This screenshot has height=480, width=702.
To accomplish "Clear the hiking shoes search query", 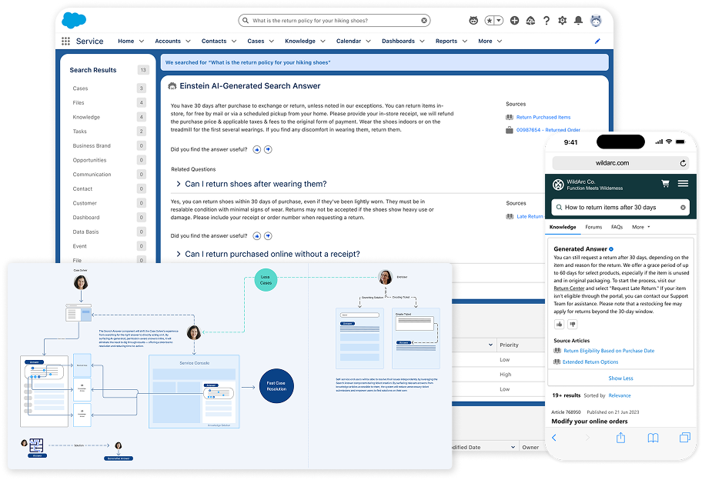I will pos(424,21).
